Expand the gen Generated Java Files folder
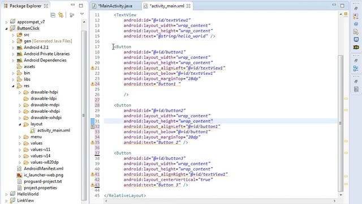Viewport: 362px width, 204px height. click(x=13, y=41)
